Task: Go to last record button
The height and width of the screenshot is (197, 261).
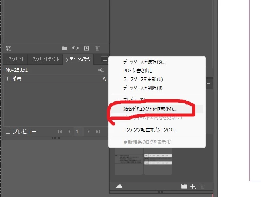Action: pos(98,132)
